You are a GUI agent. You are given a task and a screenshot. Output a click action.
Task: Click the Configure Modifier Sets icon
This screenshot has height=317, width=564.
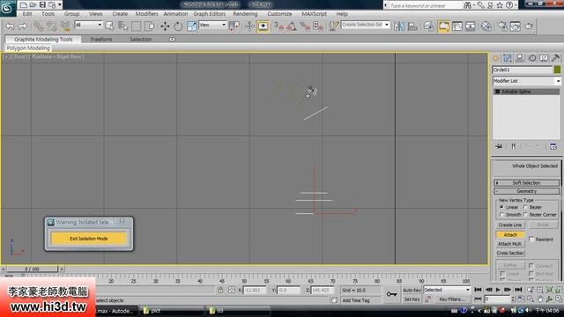click(553, 146)
